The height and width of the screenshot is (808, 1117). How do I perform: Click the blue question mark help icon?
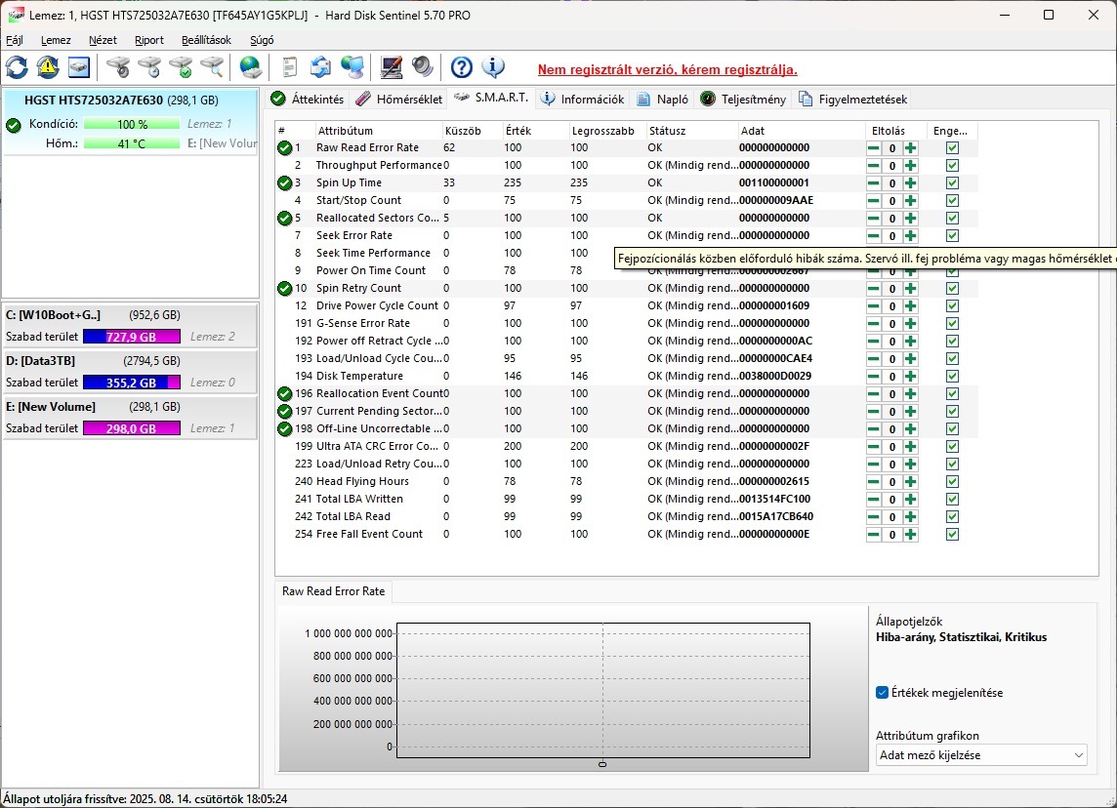coord(462,67)
